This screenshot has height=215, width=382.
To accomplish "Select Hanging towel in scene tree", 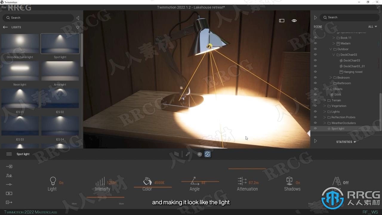I will 353,72.
